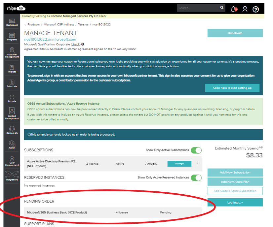Go to Products breadcrumb
The width and height of the screenshot is (273, 227).
click(34, 24)
